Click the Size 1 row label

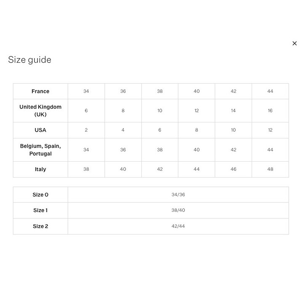pos(40,210)
